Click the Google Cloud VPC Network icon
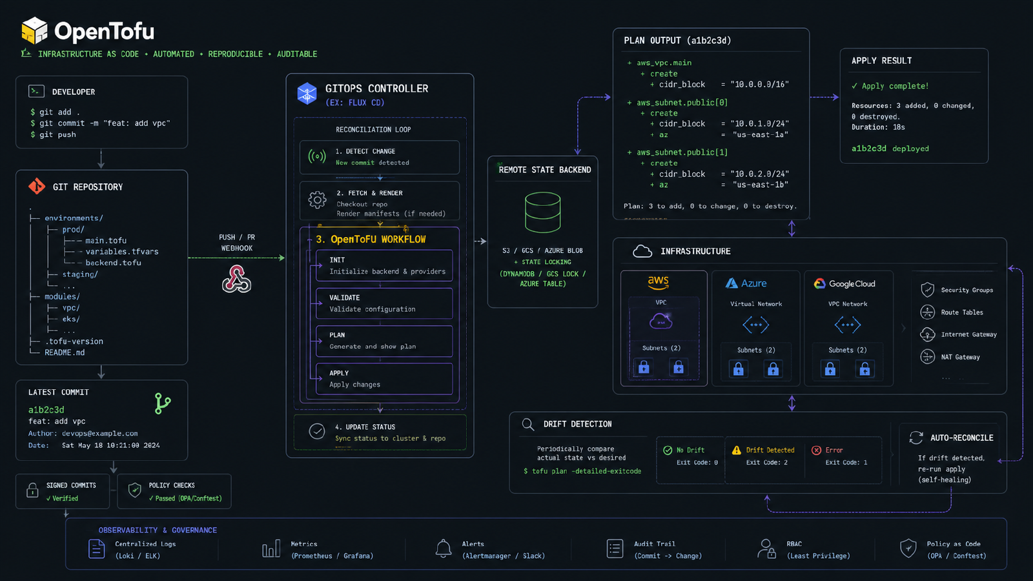The width and height of the screenshot is (1033, 581). pos(848,325)
